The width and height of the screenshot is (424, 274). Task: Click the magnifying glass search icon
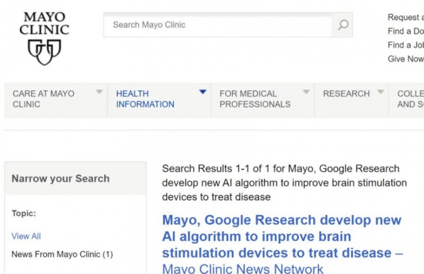pyautogui.click(x=342, y=25)
